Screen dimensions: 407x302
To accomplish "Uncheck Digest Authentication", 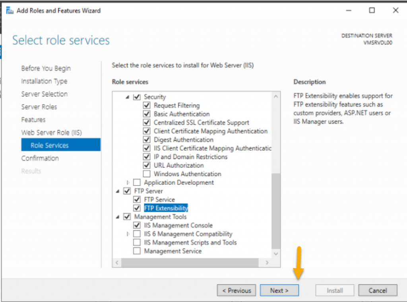I will [147, 139].
